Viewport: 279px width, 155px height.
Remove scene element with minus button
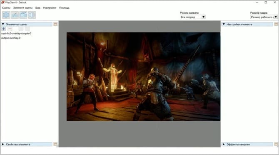tap(10, 29)
